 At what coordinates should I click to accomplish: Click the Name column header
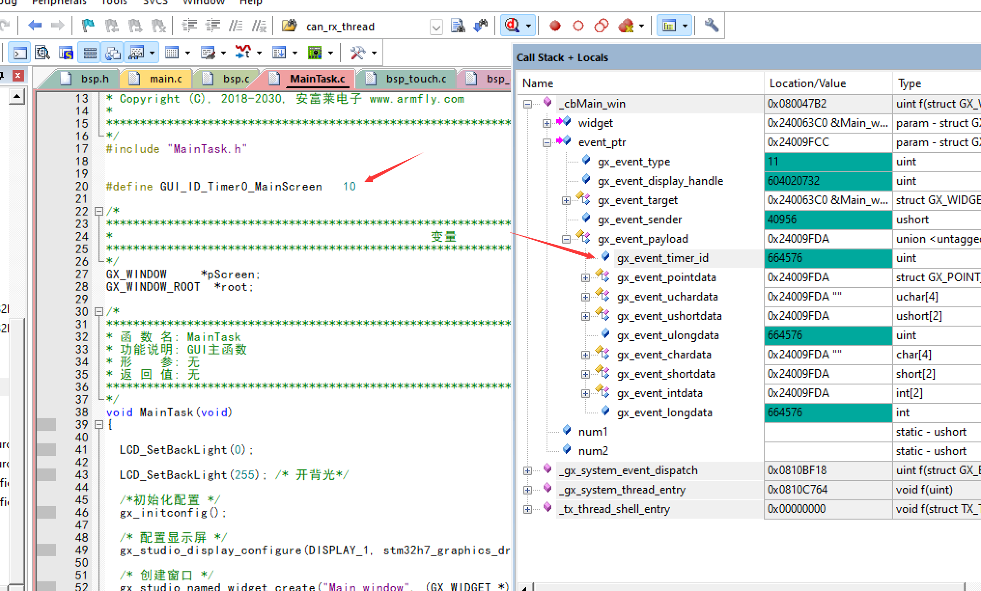tap(641, 83)
